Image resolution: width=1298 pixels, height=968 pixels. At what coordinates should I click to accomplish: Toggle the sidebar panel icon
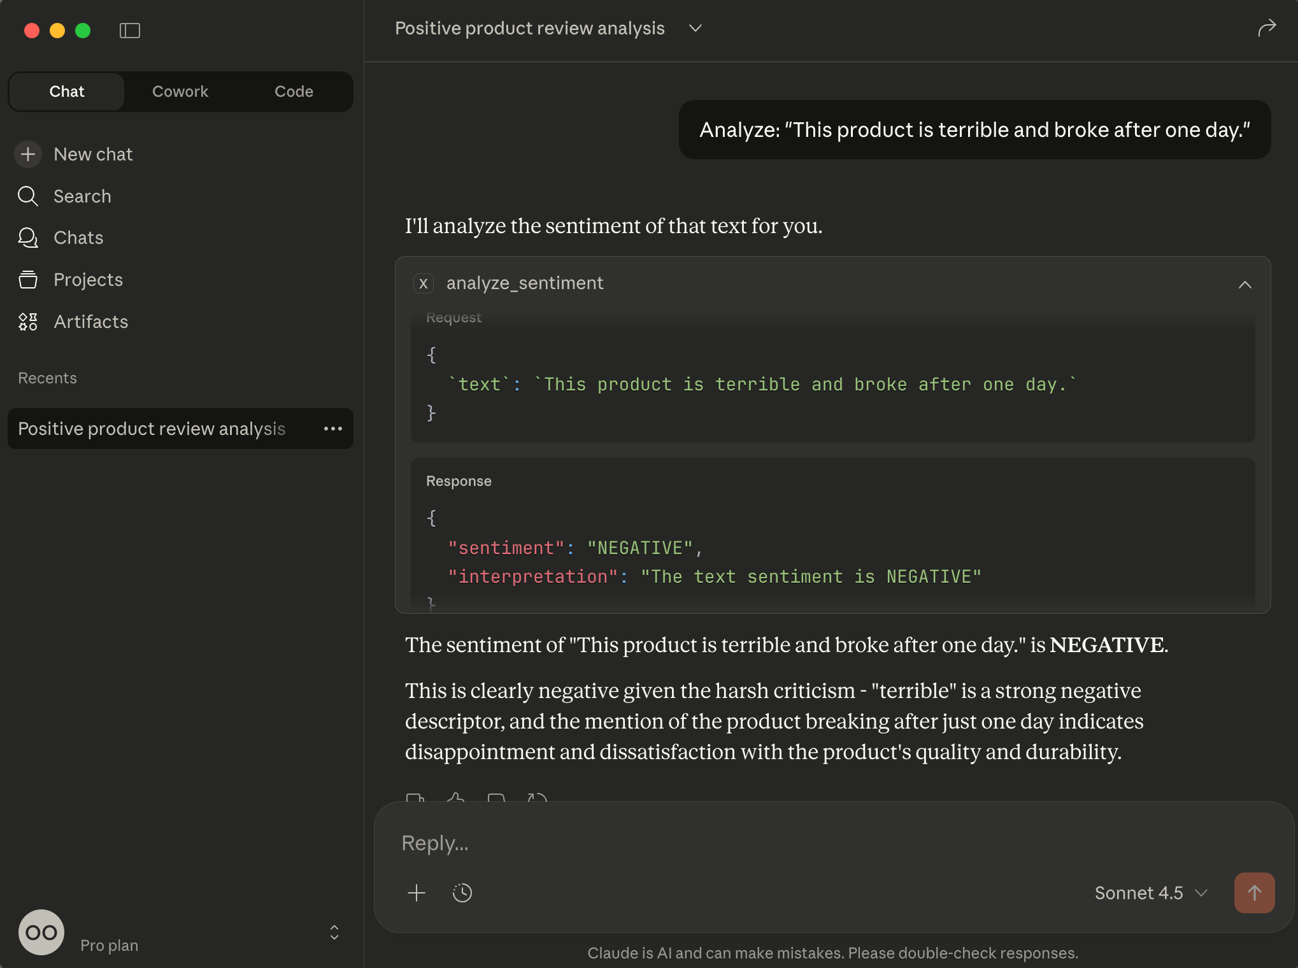pos(130,31)
